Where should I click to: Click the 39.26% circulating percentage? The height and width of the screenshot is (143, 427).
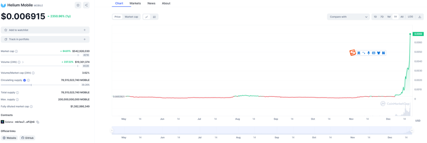coord(85,85)
